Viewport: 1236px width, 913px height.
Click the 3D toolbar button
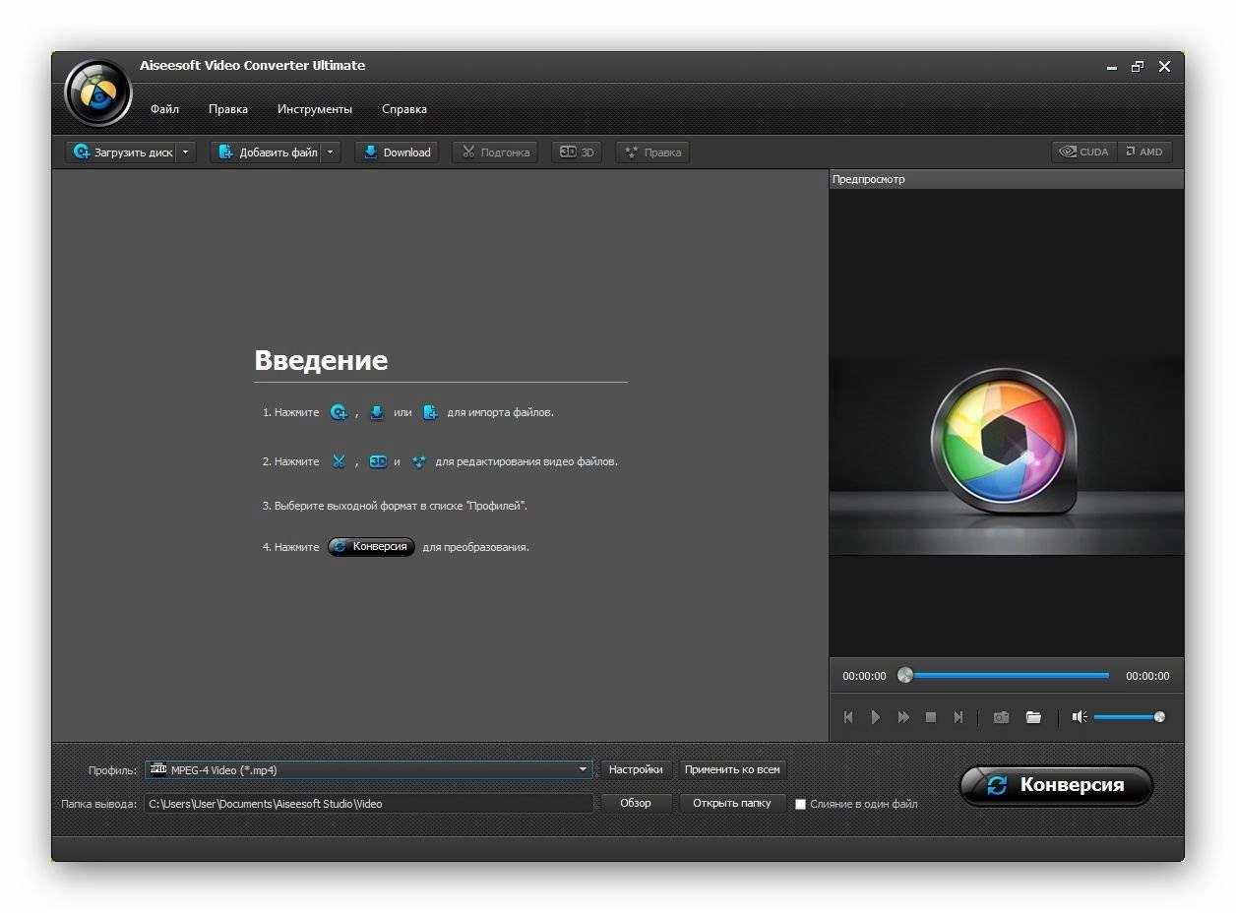click(577, 152)
